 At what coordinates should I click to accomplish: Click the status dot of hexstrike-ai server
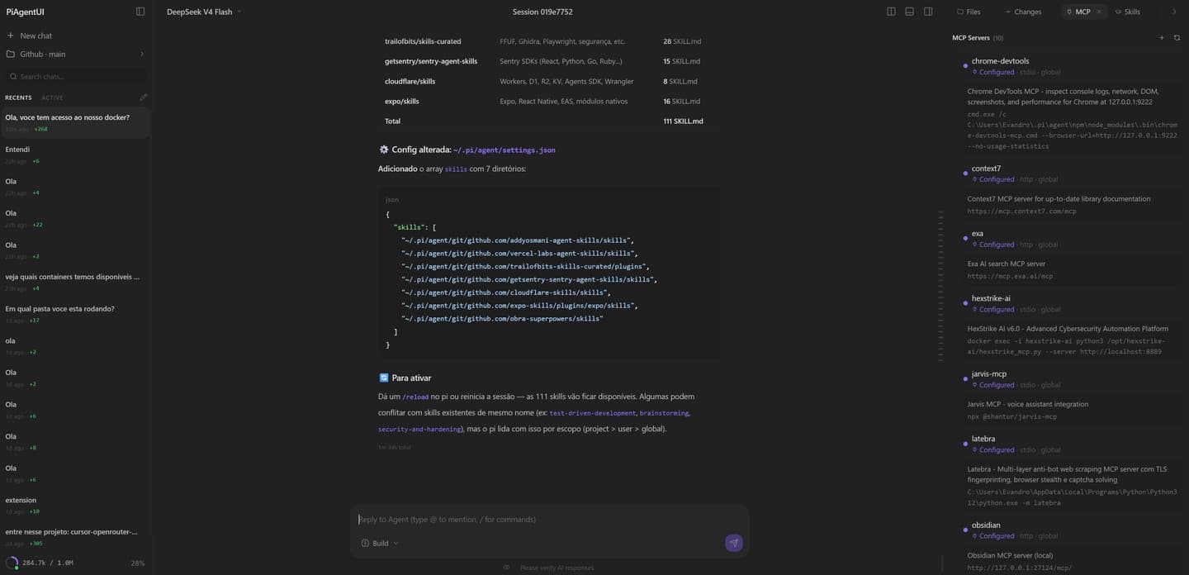(x=965, y=303)
